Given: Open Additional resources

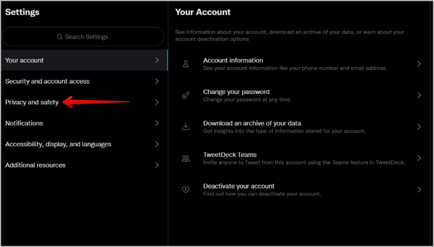Looking at the screenshot, I should (x=84, y=165).
